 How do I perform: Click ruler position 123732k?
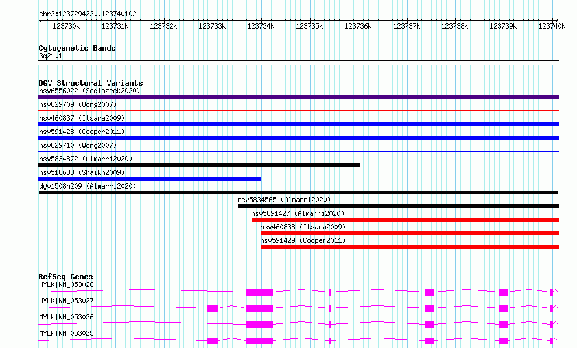point(163,26)
